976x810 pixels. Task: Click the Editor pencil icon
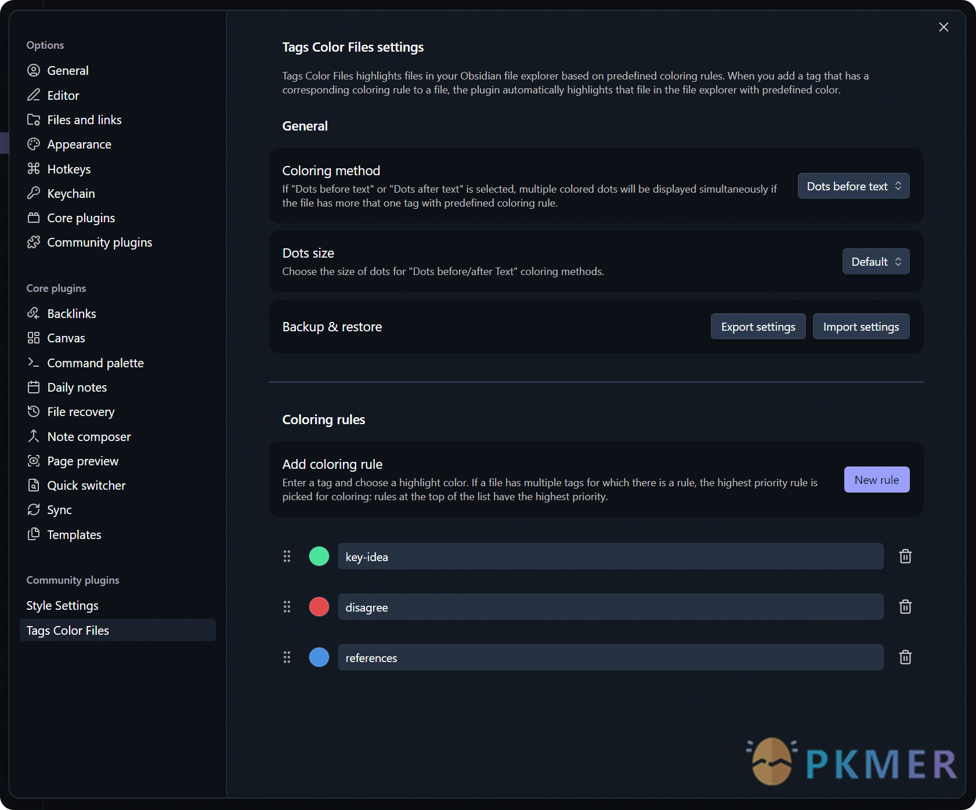click(34, 95)
